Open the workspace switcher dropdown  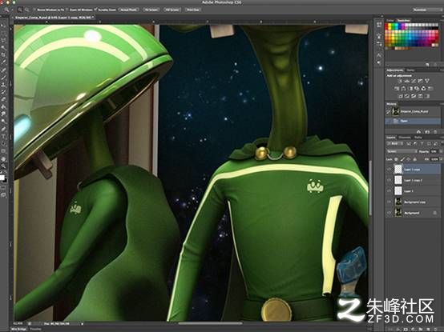click(x=426, y=10)
